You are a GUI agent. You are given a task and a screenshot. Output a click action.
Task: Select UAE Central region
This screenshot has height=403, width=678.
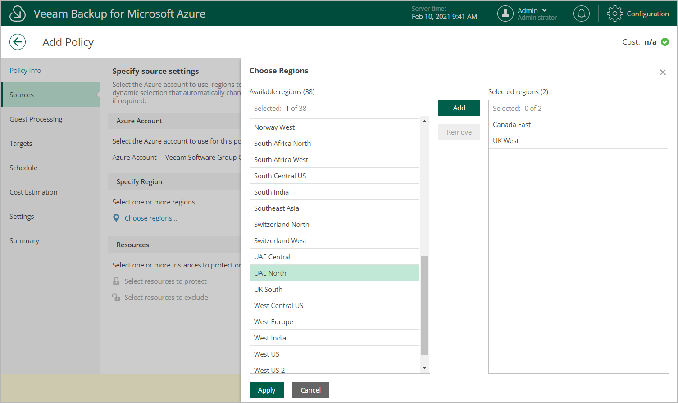click(335, 257)
